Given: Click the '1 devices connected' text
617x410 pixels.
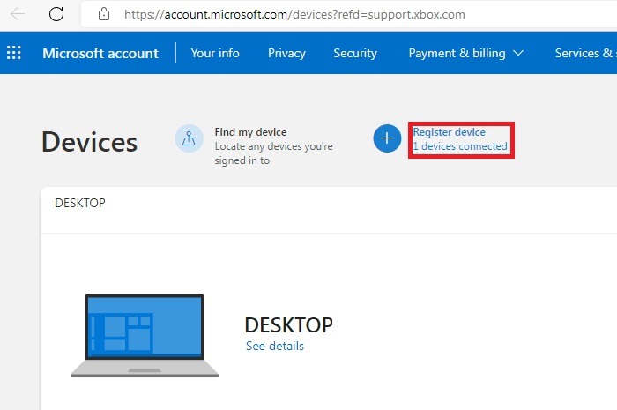Looking at the screenshot, I should coord(460,146).
